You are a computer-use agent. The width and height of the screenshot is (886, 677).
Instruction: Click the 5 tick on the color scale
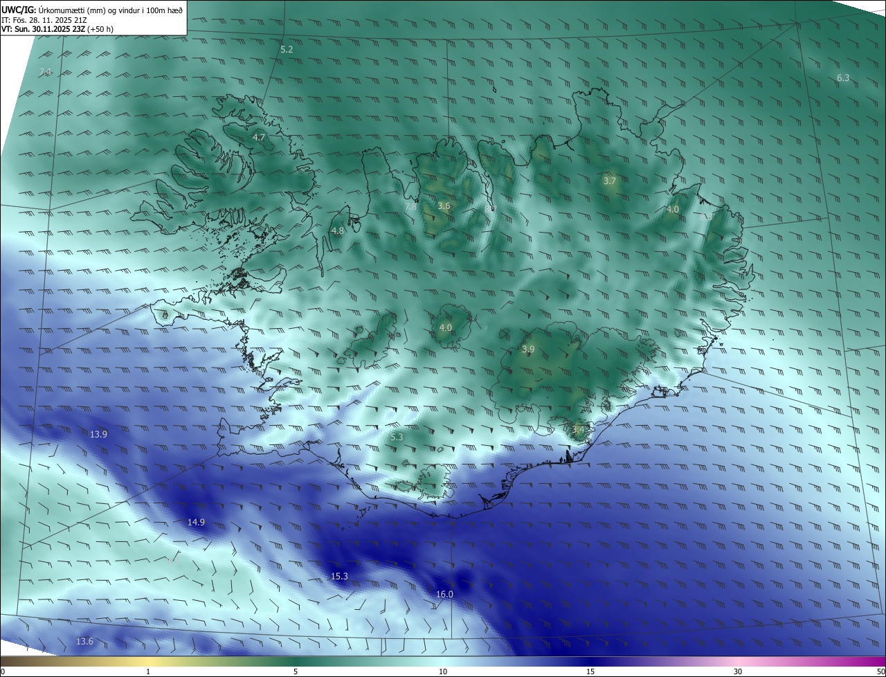click(296, 672)
